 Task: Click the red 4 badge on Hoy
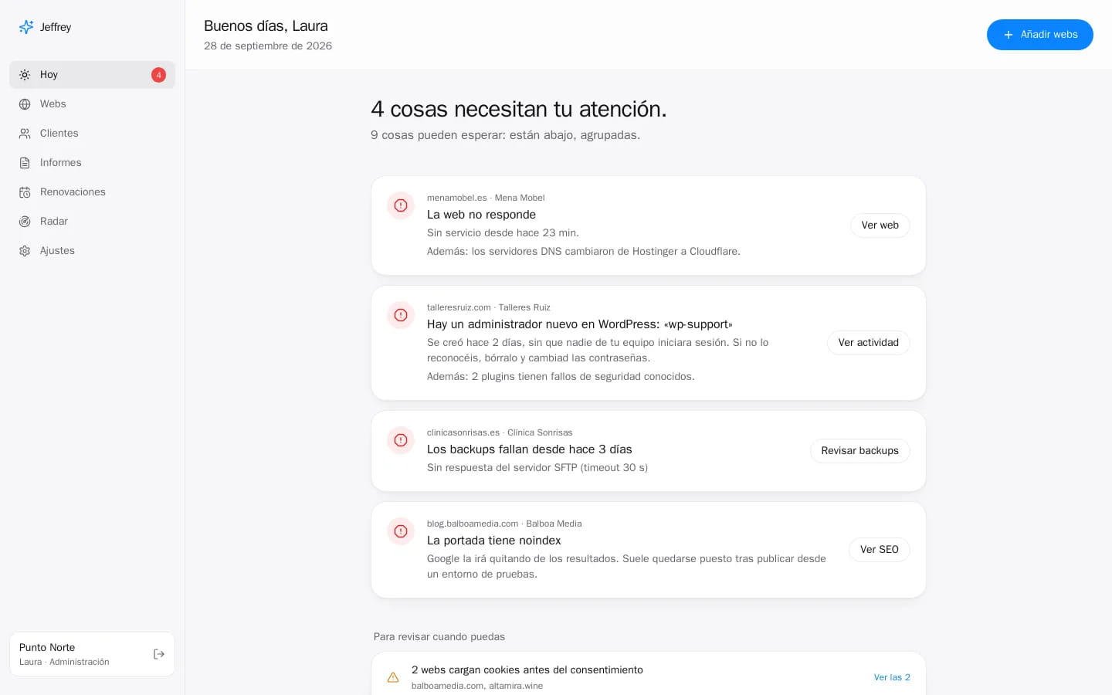(158, 75)
